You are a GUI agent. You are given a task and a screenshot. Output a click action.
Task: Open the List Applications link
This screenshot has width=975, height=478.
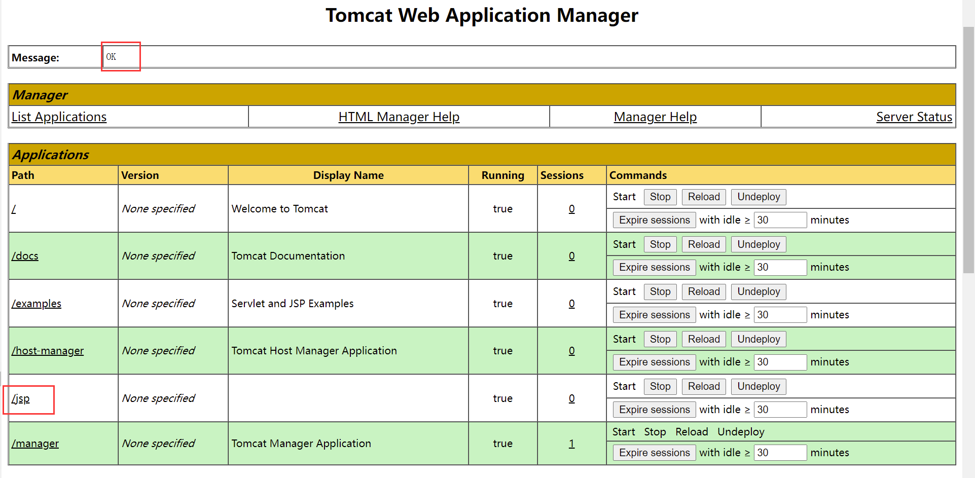point(59,117)
